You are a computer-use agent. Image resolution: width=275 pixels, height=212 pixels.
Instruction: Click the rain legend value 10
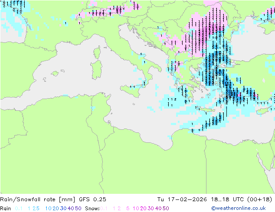pos(49,209)
